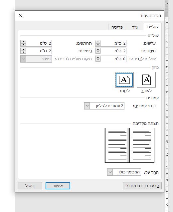Decrease the עליונים margin value
The height and width of the screenshot is (212, 173).
tap(98, 45)
